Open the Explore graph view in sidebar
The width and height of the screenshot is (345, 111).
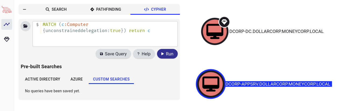coord(7,24)
